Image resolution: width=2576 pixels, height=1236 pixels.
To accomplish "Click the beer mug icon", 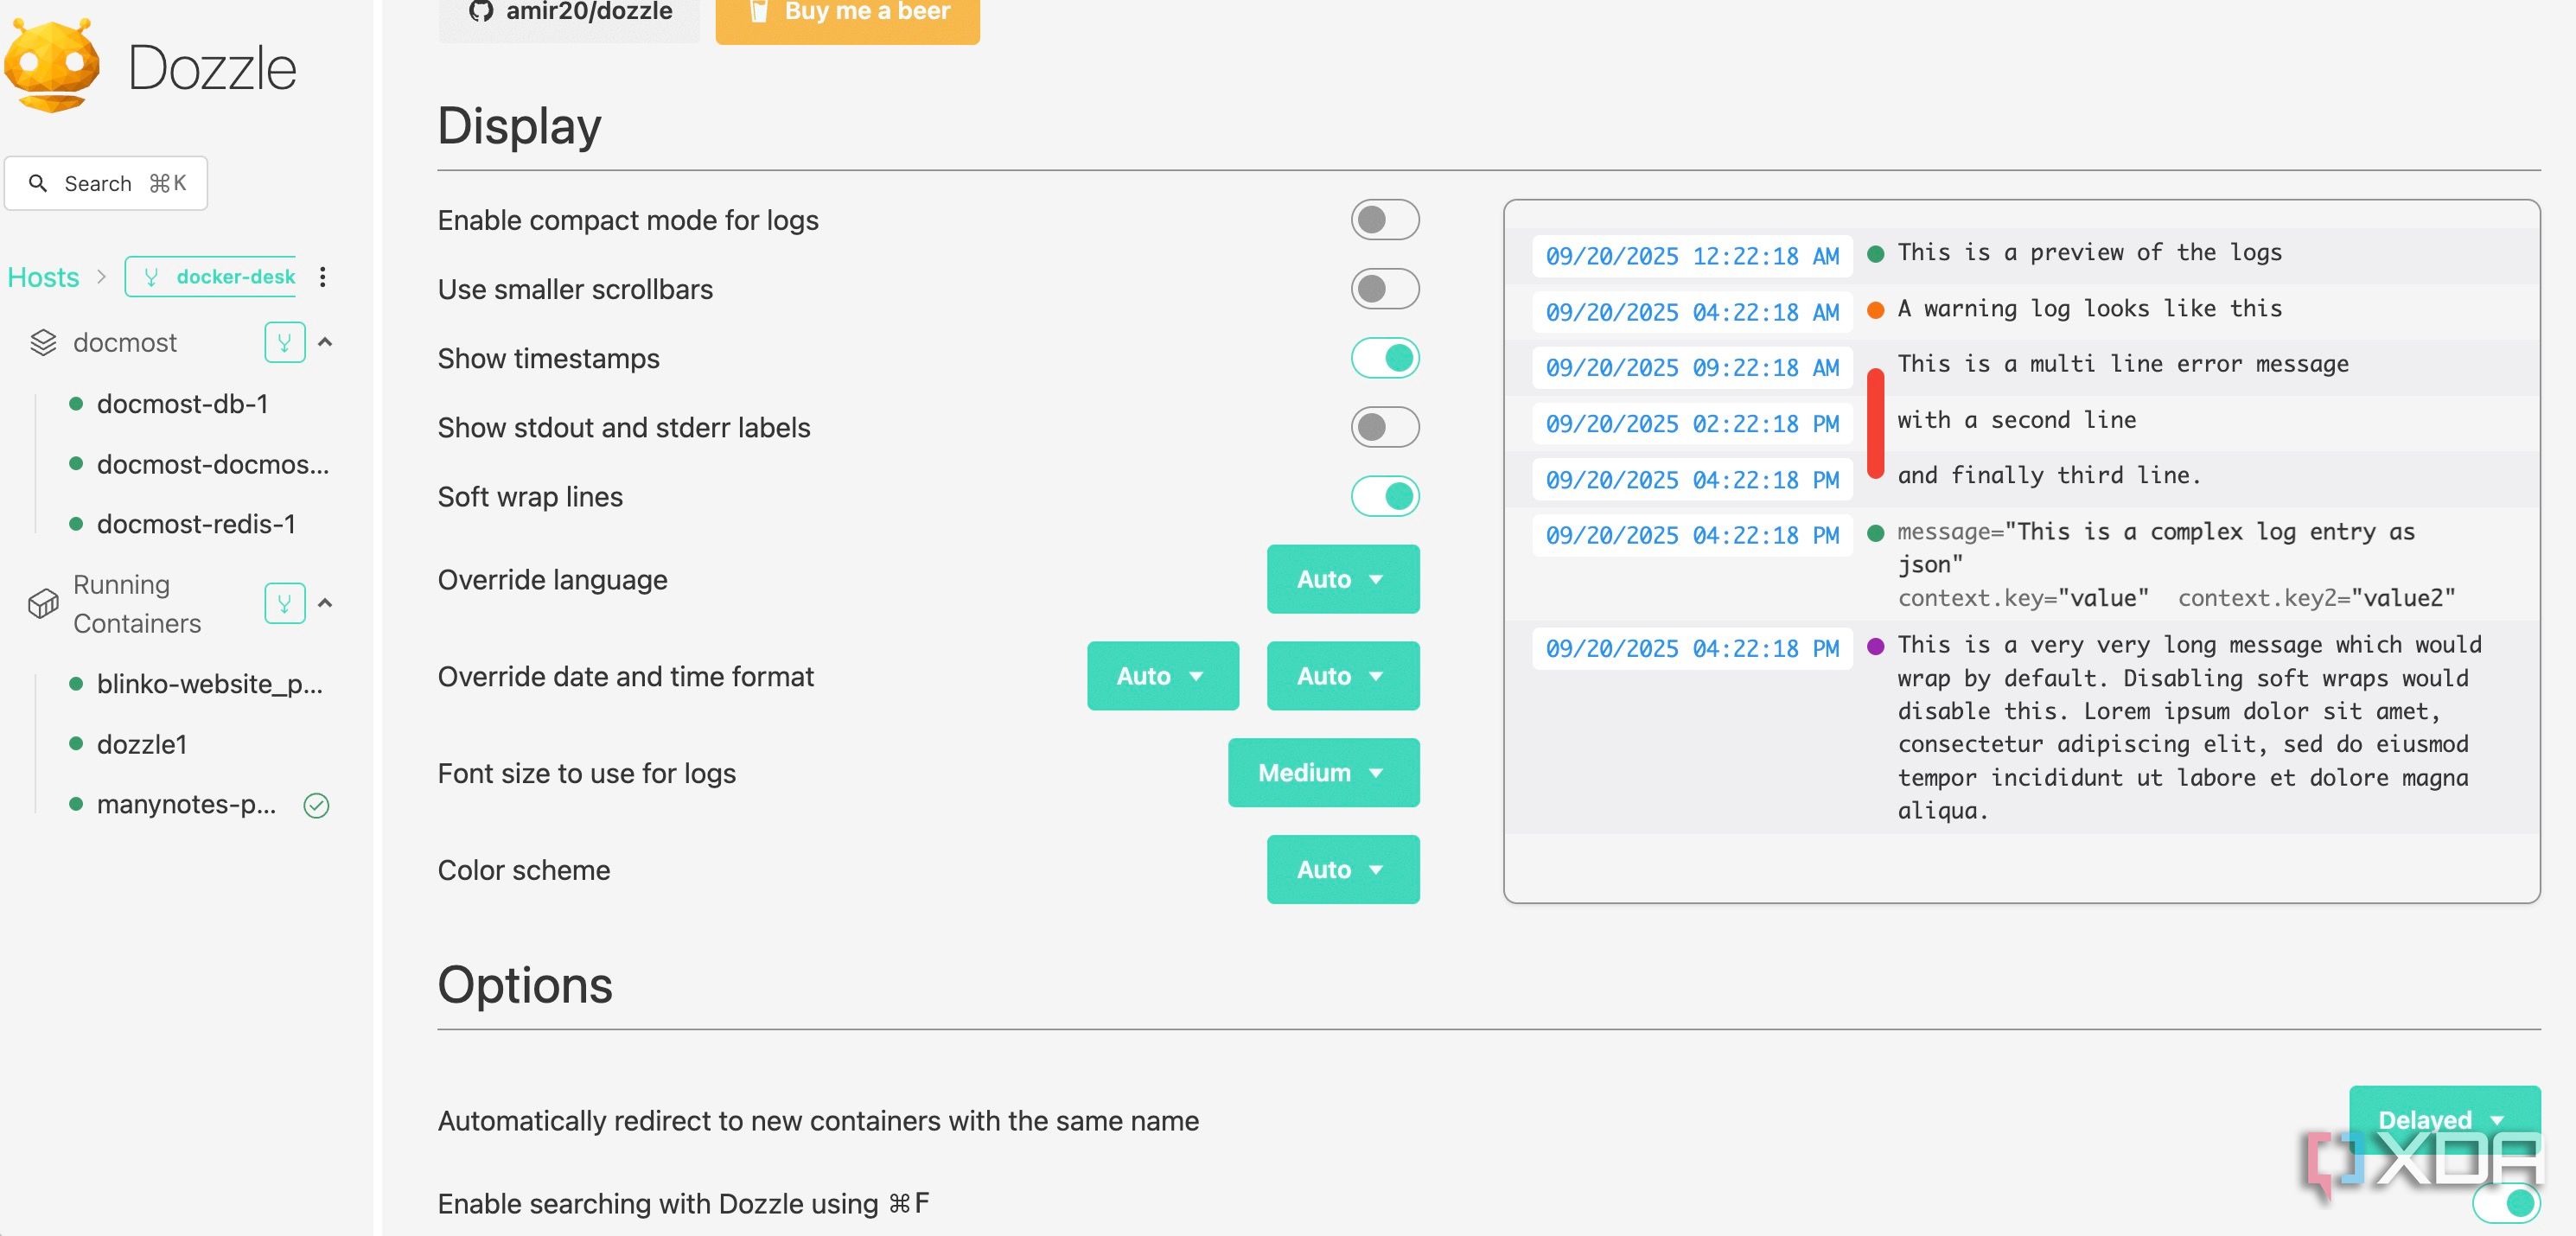I will [x=759, y=11].
